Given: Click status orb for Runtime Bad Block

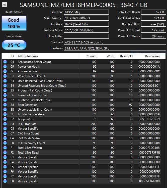Looking at the screenshot, I should click(5, 100).
